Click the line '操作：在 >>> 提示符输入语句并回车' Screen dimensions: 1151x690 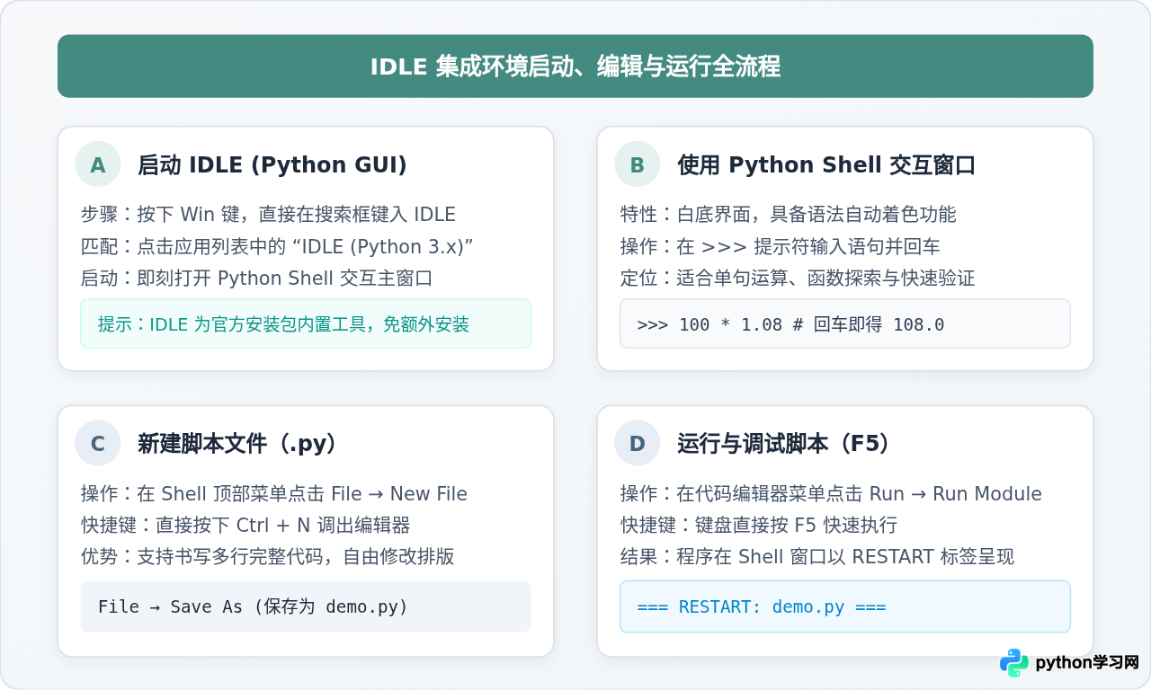(x=781, y=246)
